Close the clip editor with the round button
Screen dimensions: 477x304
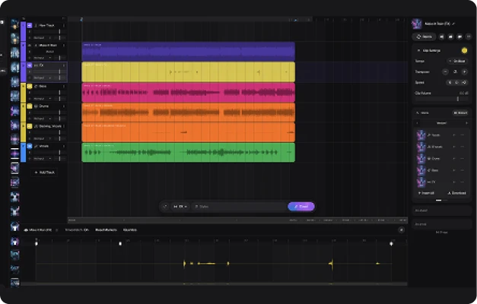click(401, 230)
